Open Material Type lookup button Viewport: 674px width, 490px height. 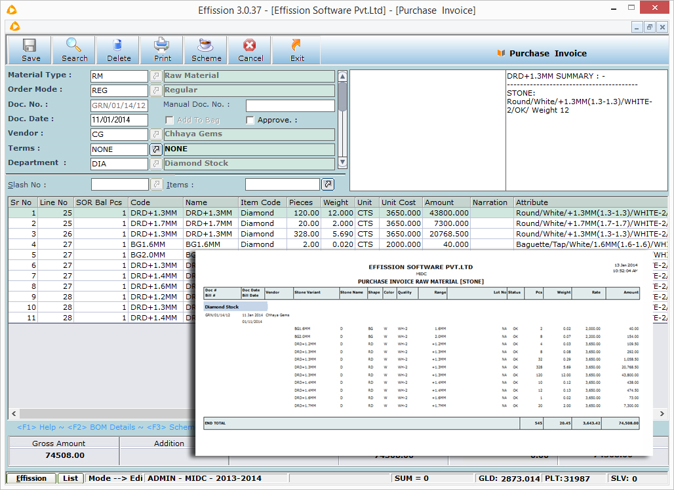pos(156,76)
